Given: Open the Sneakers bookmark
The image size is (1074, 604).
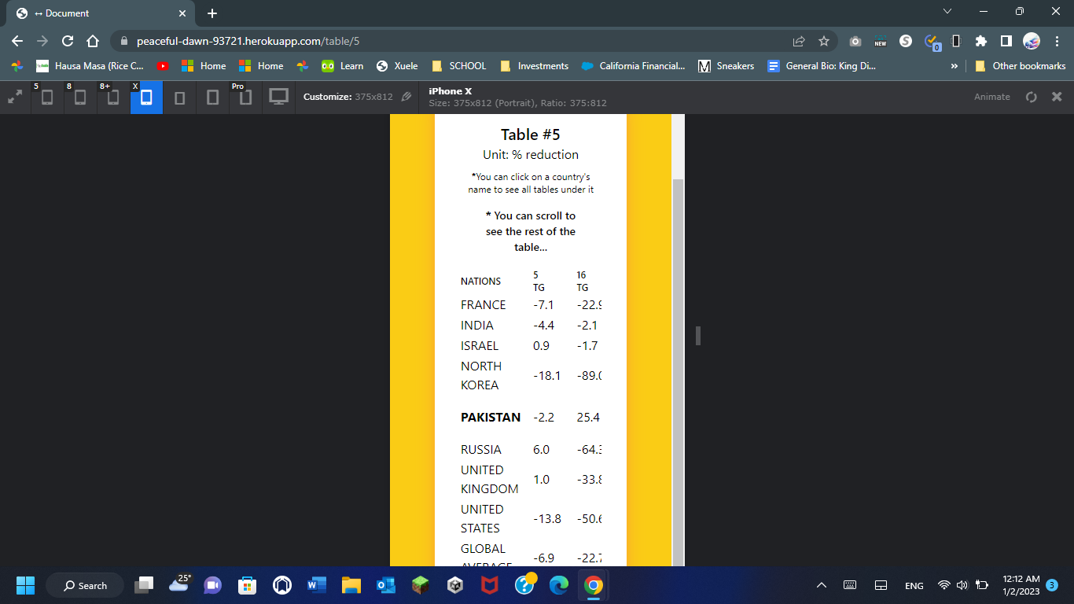Looking at the screenshot, I should coord(726,66).
